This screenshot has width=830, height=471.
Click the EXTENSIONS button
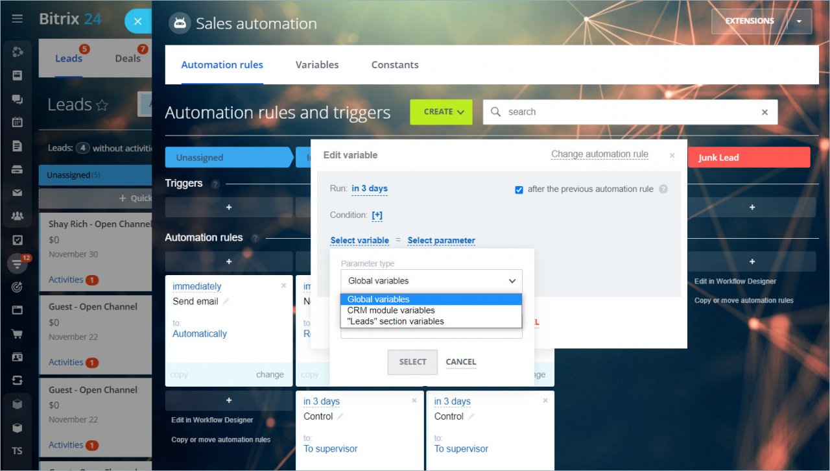click(749, 21)
